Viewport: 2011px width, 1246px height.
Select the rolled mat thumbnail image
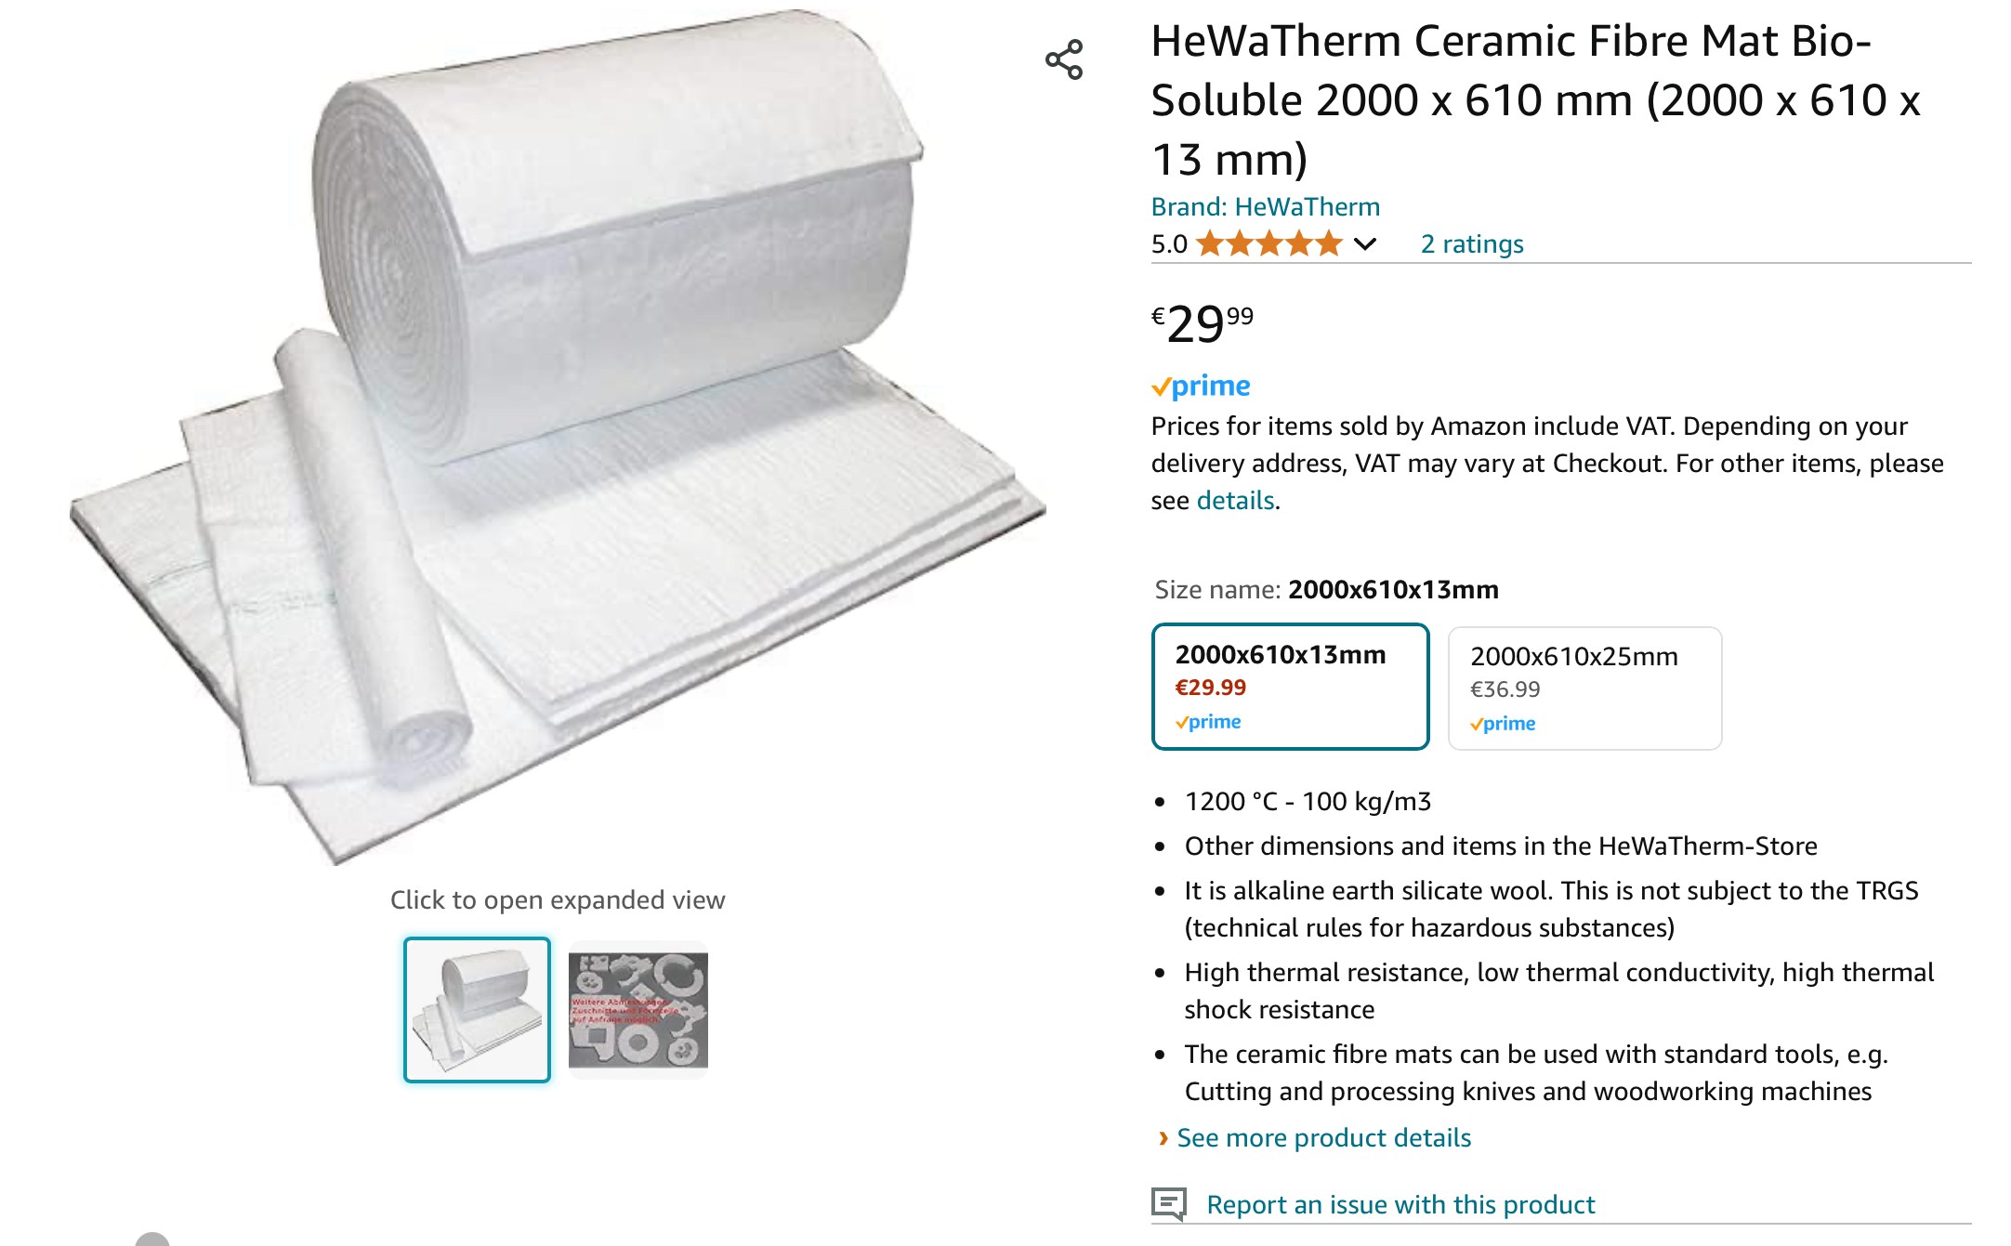coord(477,1010)
